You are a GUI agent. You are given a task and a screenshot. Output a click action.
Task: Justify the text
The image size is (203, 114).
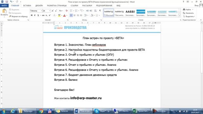coord(81,15)
